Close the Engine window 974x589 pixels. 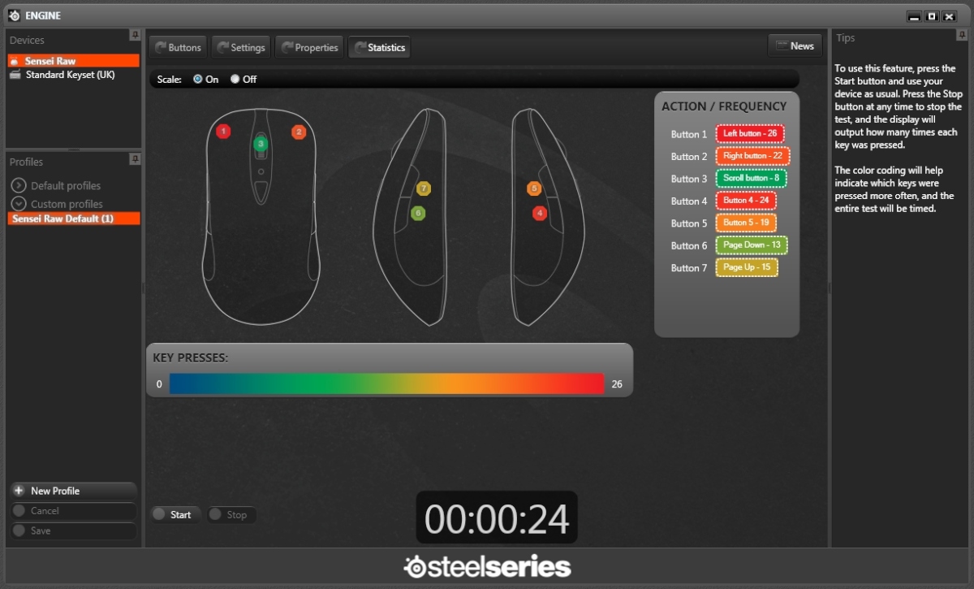tap(949, 16)
